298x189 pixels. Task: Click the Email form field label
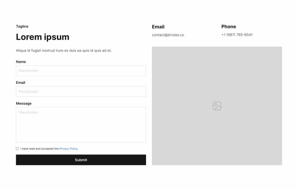tap(20, 83)
